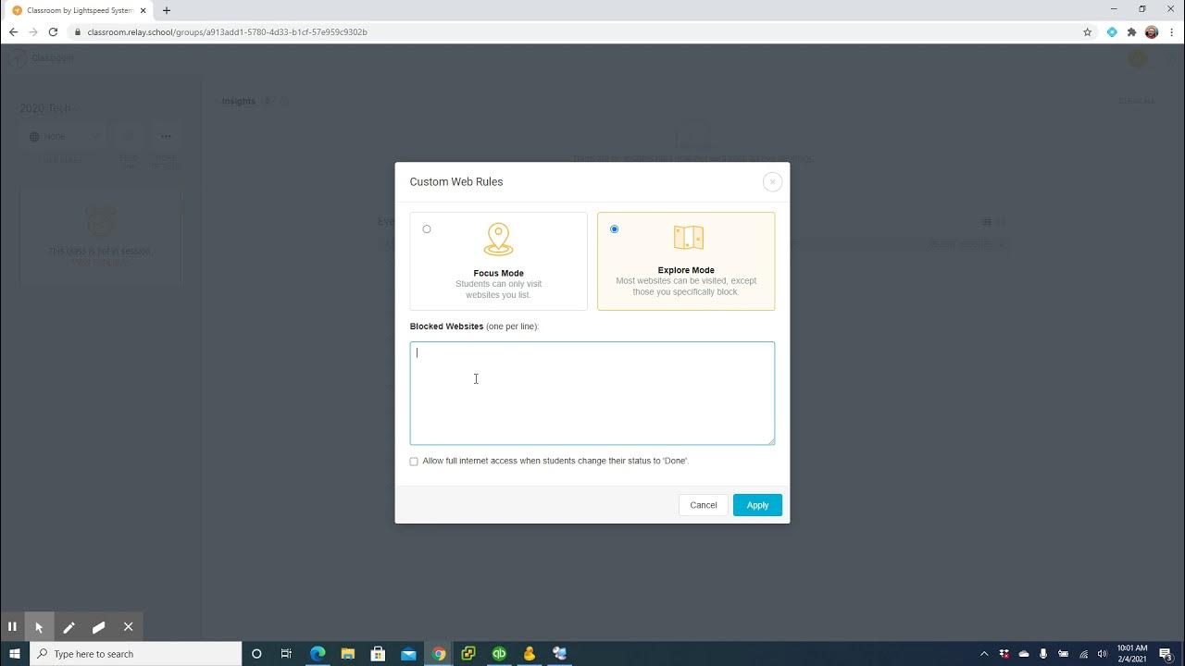1185x666 pixels.
Task: Select the pen annotation tool
Action: pyautogui.click(x=69, y=626)
